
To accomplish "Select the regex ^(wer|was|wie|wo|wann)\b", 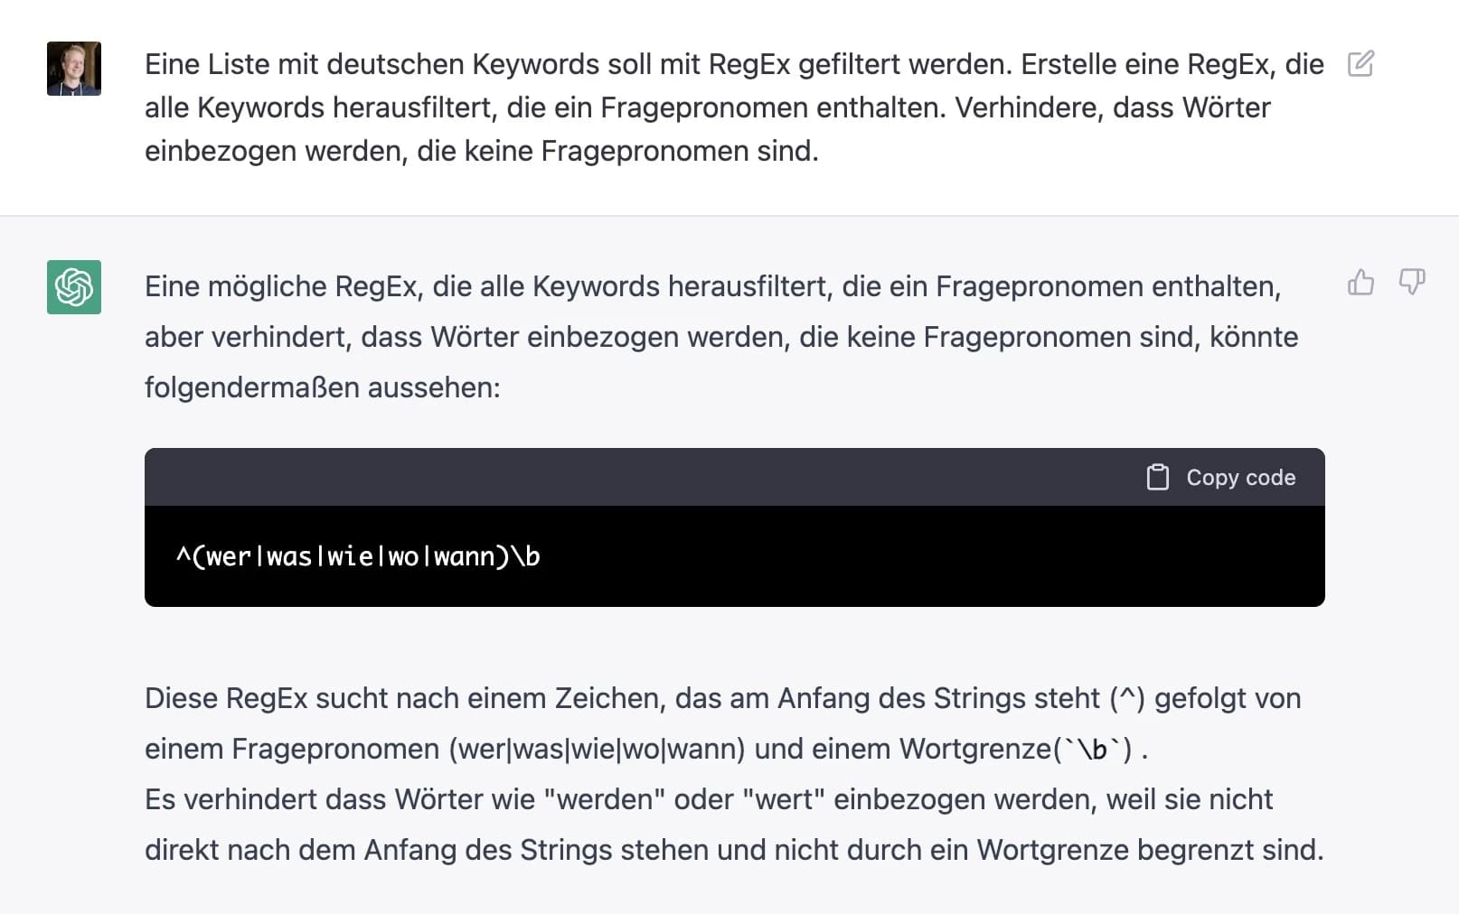I will [358, 556].
